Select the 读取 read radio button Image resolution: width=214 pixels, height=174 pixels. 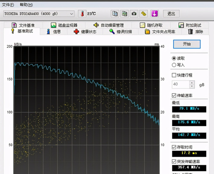174,58
